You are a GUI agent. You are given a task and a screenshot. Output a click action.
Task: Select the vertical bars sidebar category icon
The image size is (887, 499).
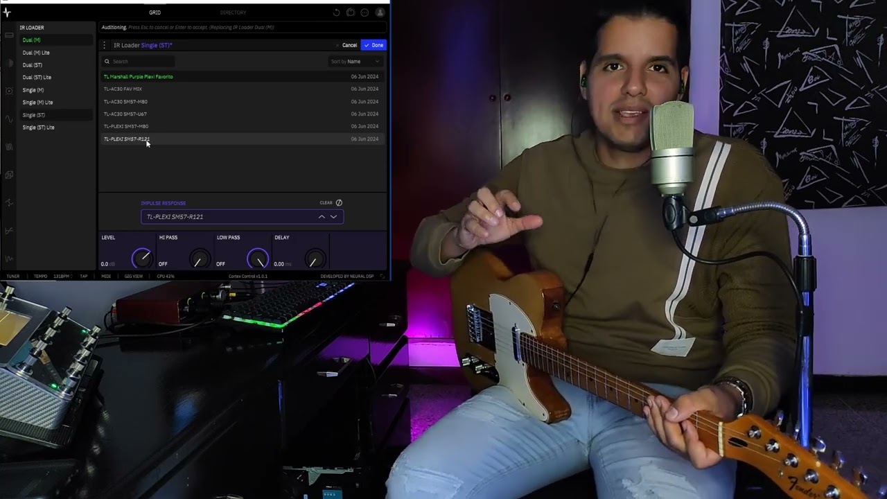[x=9, y=147]
